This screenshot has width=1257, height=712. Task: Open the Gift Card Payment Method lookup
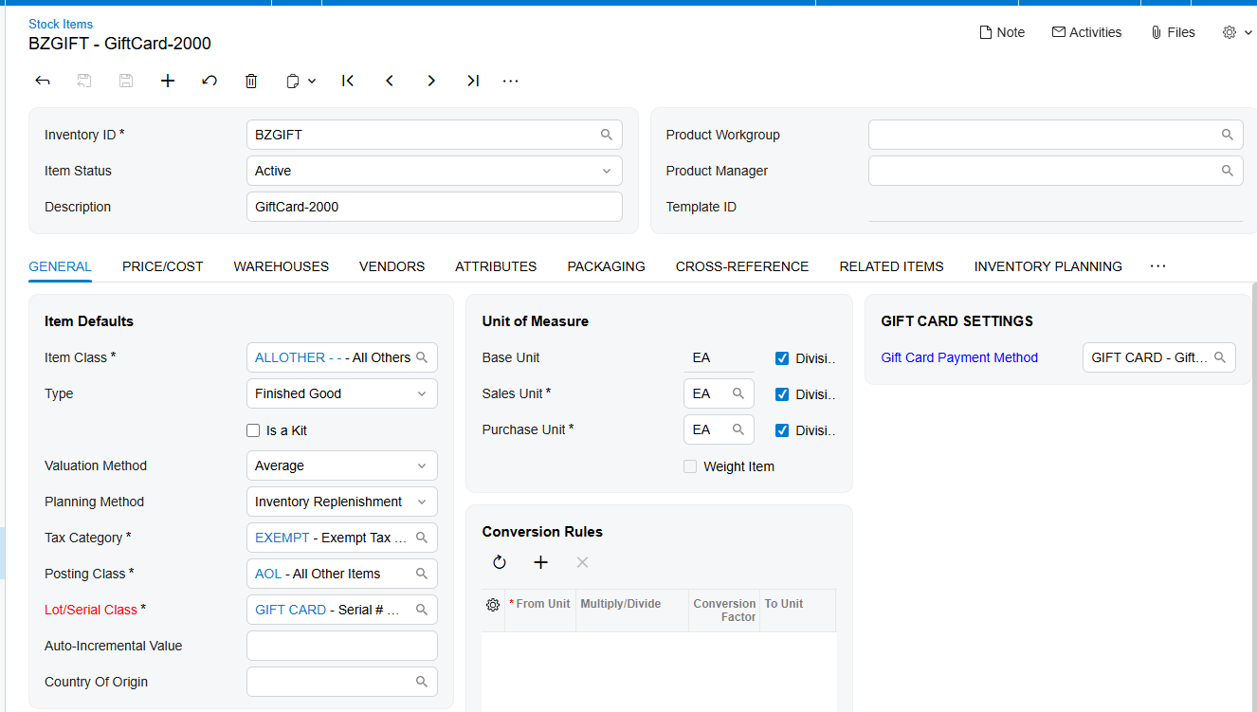[x=1220, y=357]
